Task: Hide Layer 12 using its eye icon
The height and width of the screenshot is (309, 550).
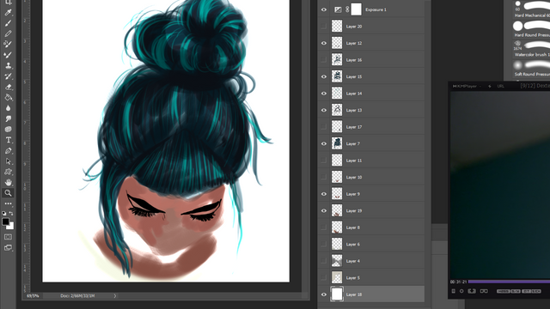Action: click(x=324, y=43)
